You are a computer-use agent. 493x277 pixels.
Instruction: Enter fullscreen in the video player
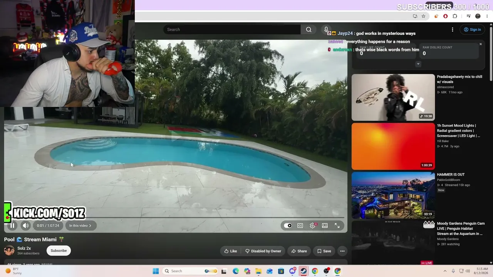click(x=337, y=226)
